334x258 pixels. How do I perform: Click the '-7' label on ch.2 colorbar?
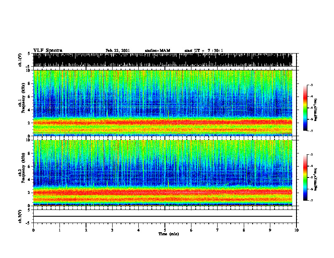311,200
